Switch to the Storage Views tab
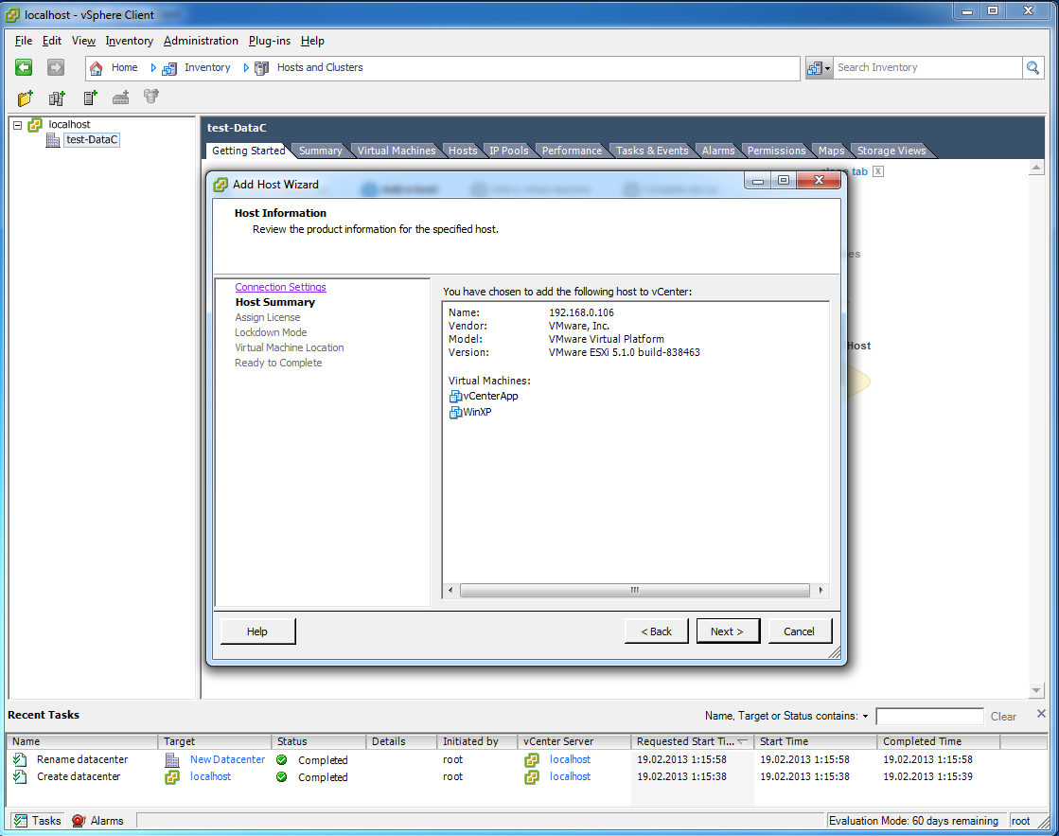The image size is (1059, 836). [891, 151]
